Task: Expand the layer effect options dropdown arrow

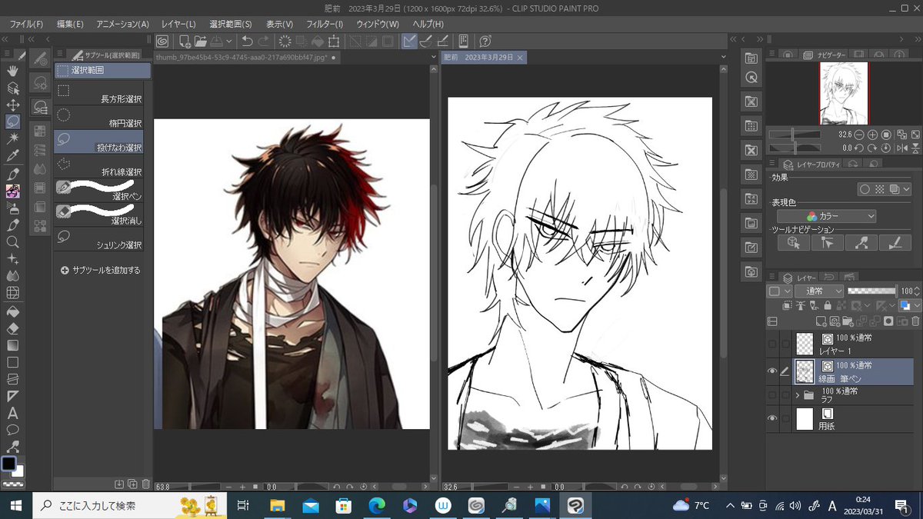Action: click(906, 189)
